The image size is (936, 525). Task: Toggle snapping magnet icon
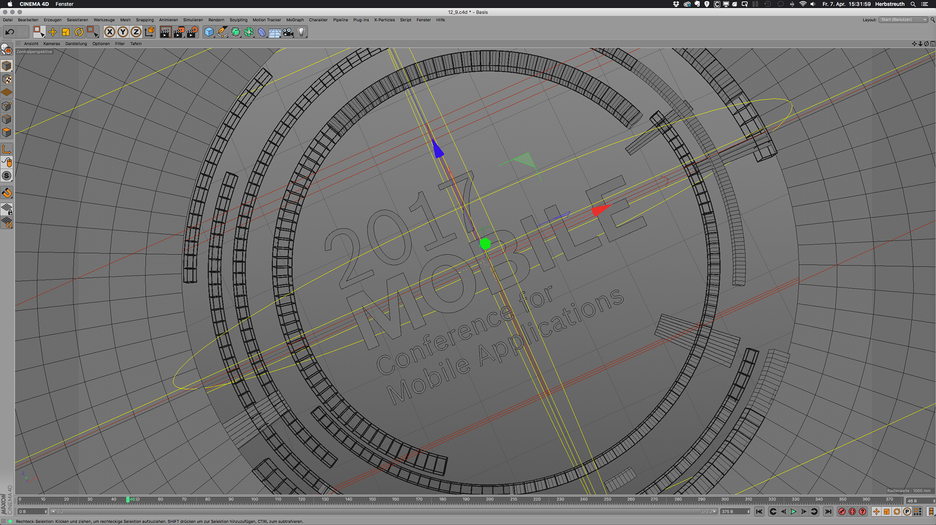point(7,193)
